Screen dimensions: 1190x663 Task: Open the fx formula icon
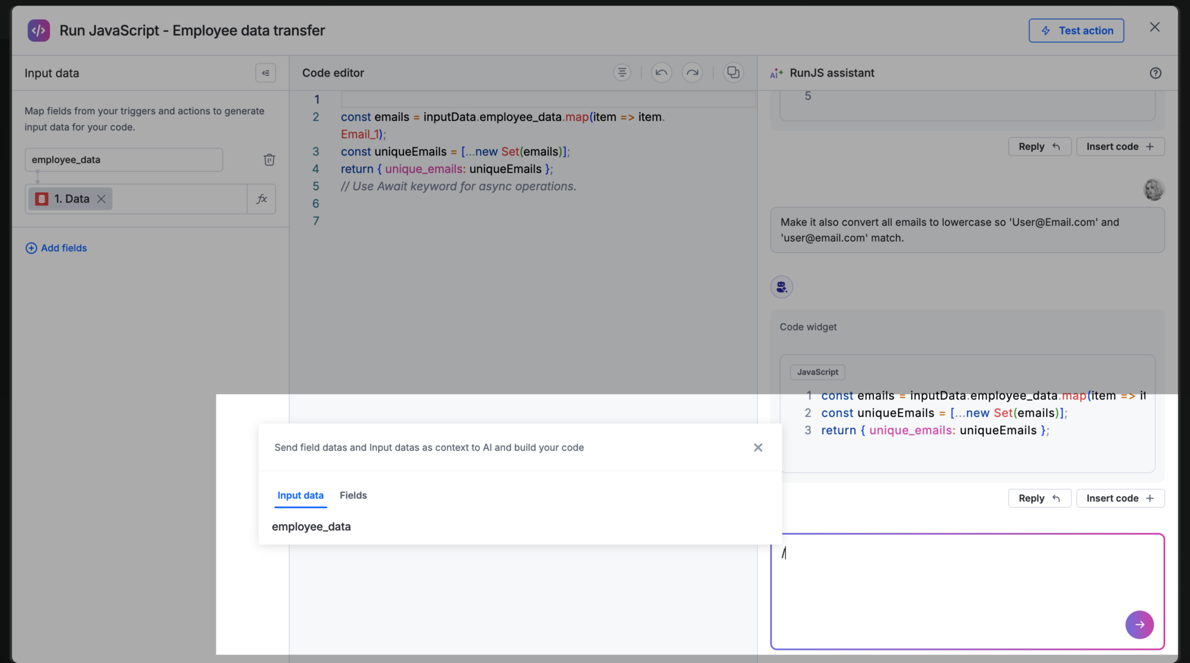[x=262, y=199]
